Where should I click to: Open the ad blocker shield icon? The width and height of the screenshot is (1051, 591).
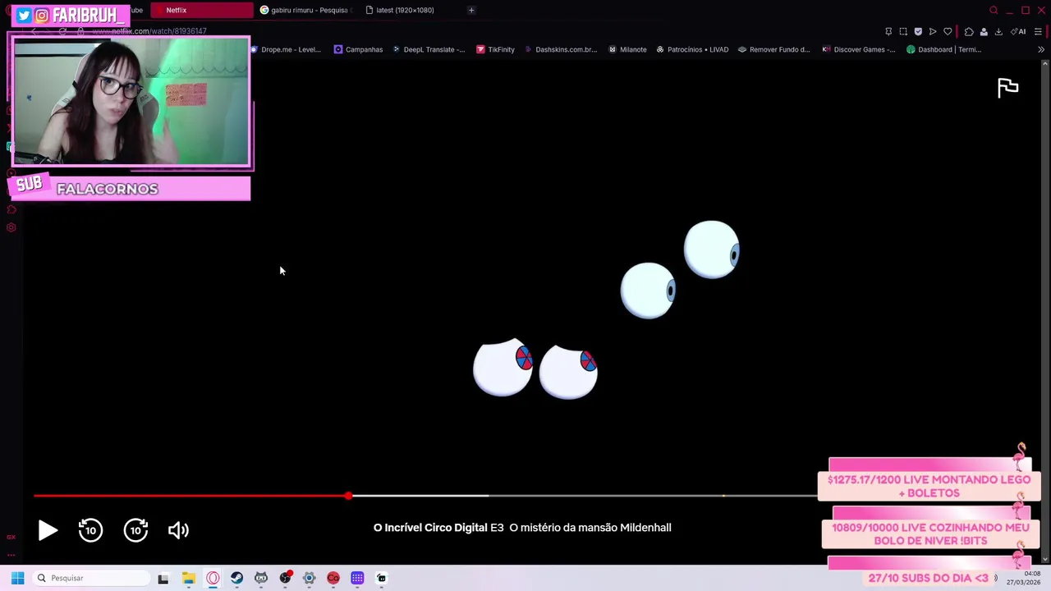point(918,31)
